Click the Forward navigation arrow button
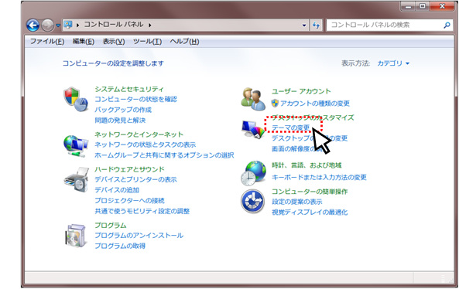Screen dimensions: 459x289 47,25
